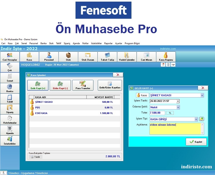Select the ESKİ KASA row
Viewport: 215px width, 175px height.
pos(75,113)
